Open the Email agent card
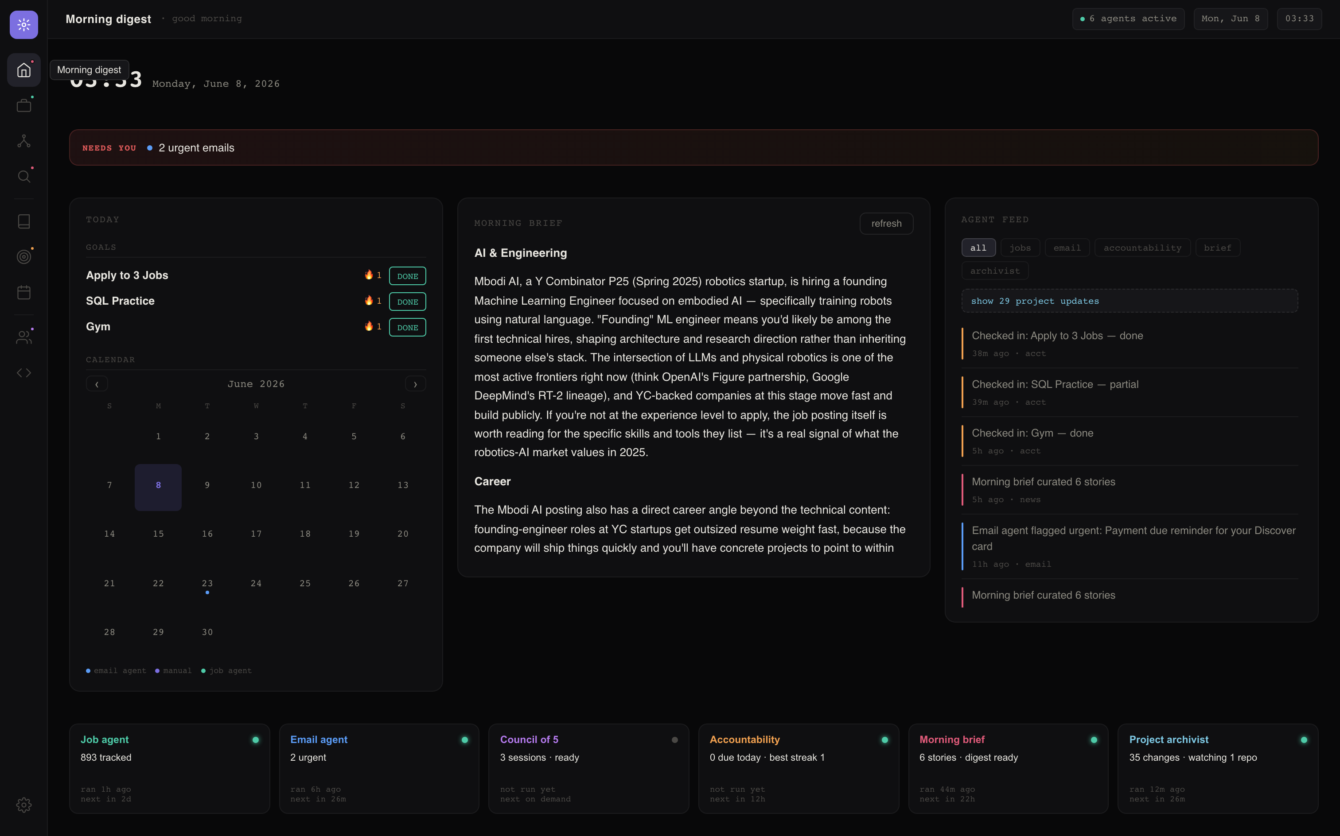This screenshot has width=1340, height=836. coord(379,769)
